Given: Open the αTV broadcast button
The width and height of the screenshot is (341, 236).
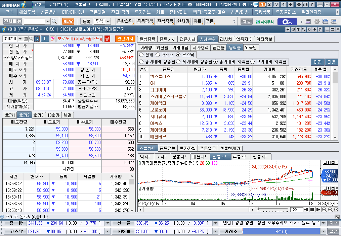Looking at the screenshot, I should [x=287, y=21].
